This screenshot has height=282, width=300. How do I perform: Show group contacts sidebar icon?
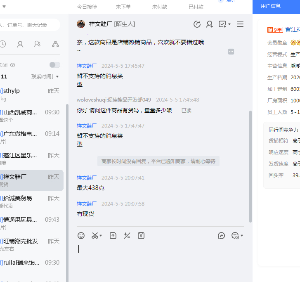coord(38,44)
